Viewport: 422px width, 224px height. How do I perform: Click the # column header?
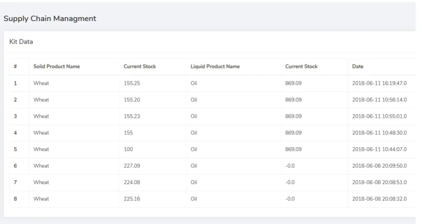(15, 66)
